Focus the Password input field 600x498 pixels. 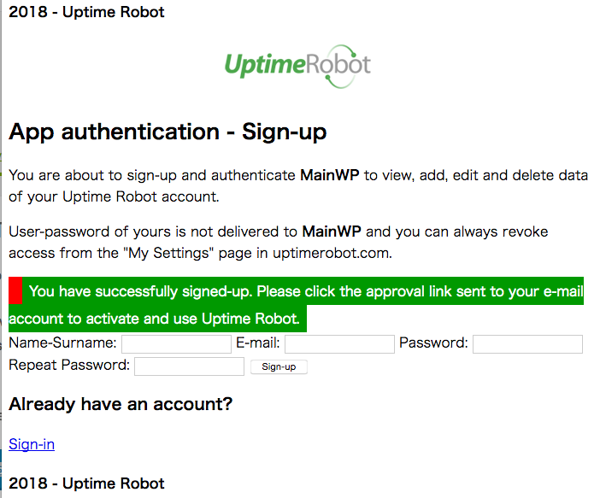coord(527,344)
